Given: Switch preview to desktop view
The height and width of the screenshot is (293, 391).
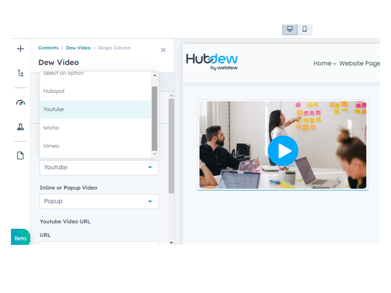Looking at the screenshot, I should (x=289, y=30).
